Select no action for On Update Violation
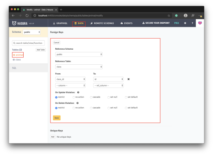The width and height of the screenshot is (213, 155). coord(74,97)
